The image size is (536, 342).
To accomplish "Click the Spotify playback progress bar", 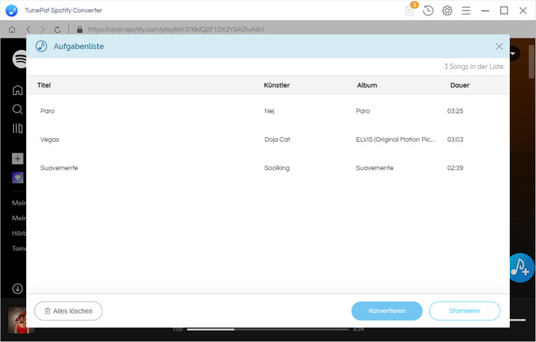I will (268, 329).
